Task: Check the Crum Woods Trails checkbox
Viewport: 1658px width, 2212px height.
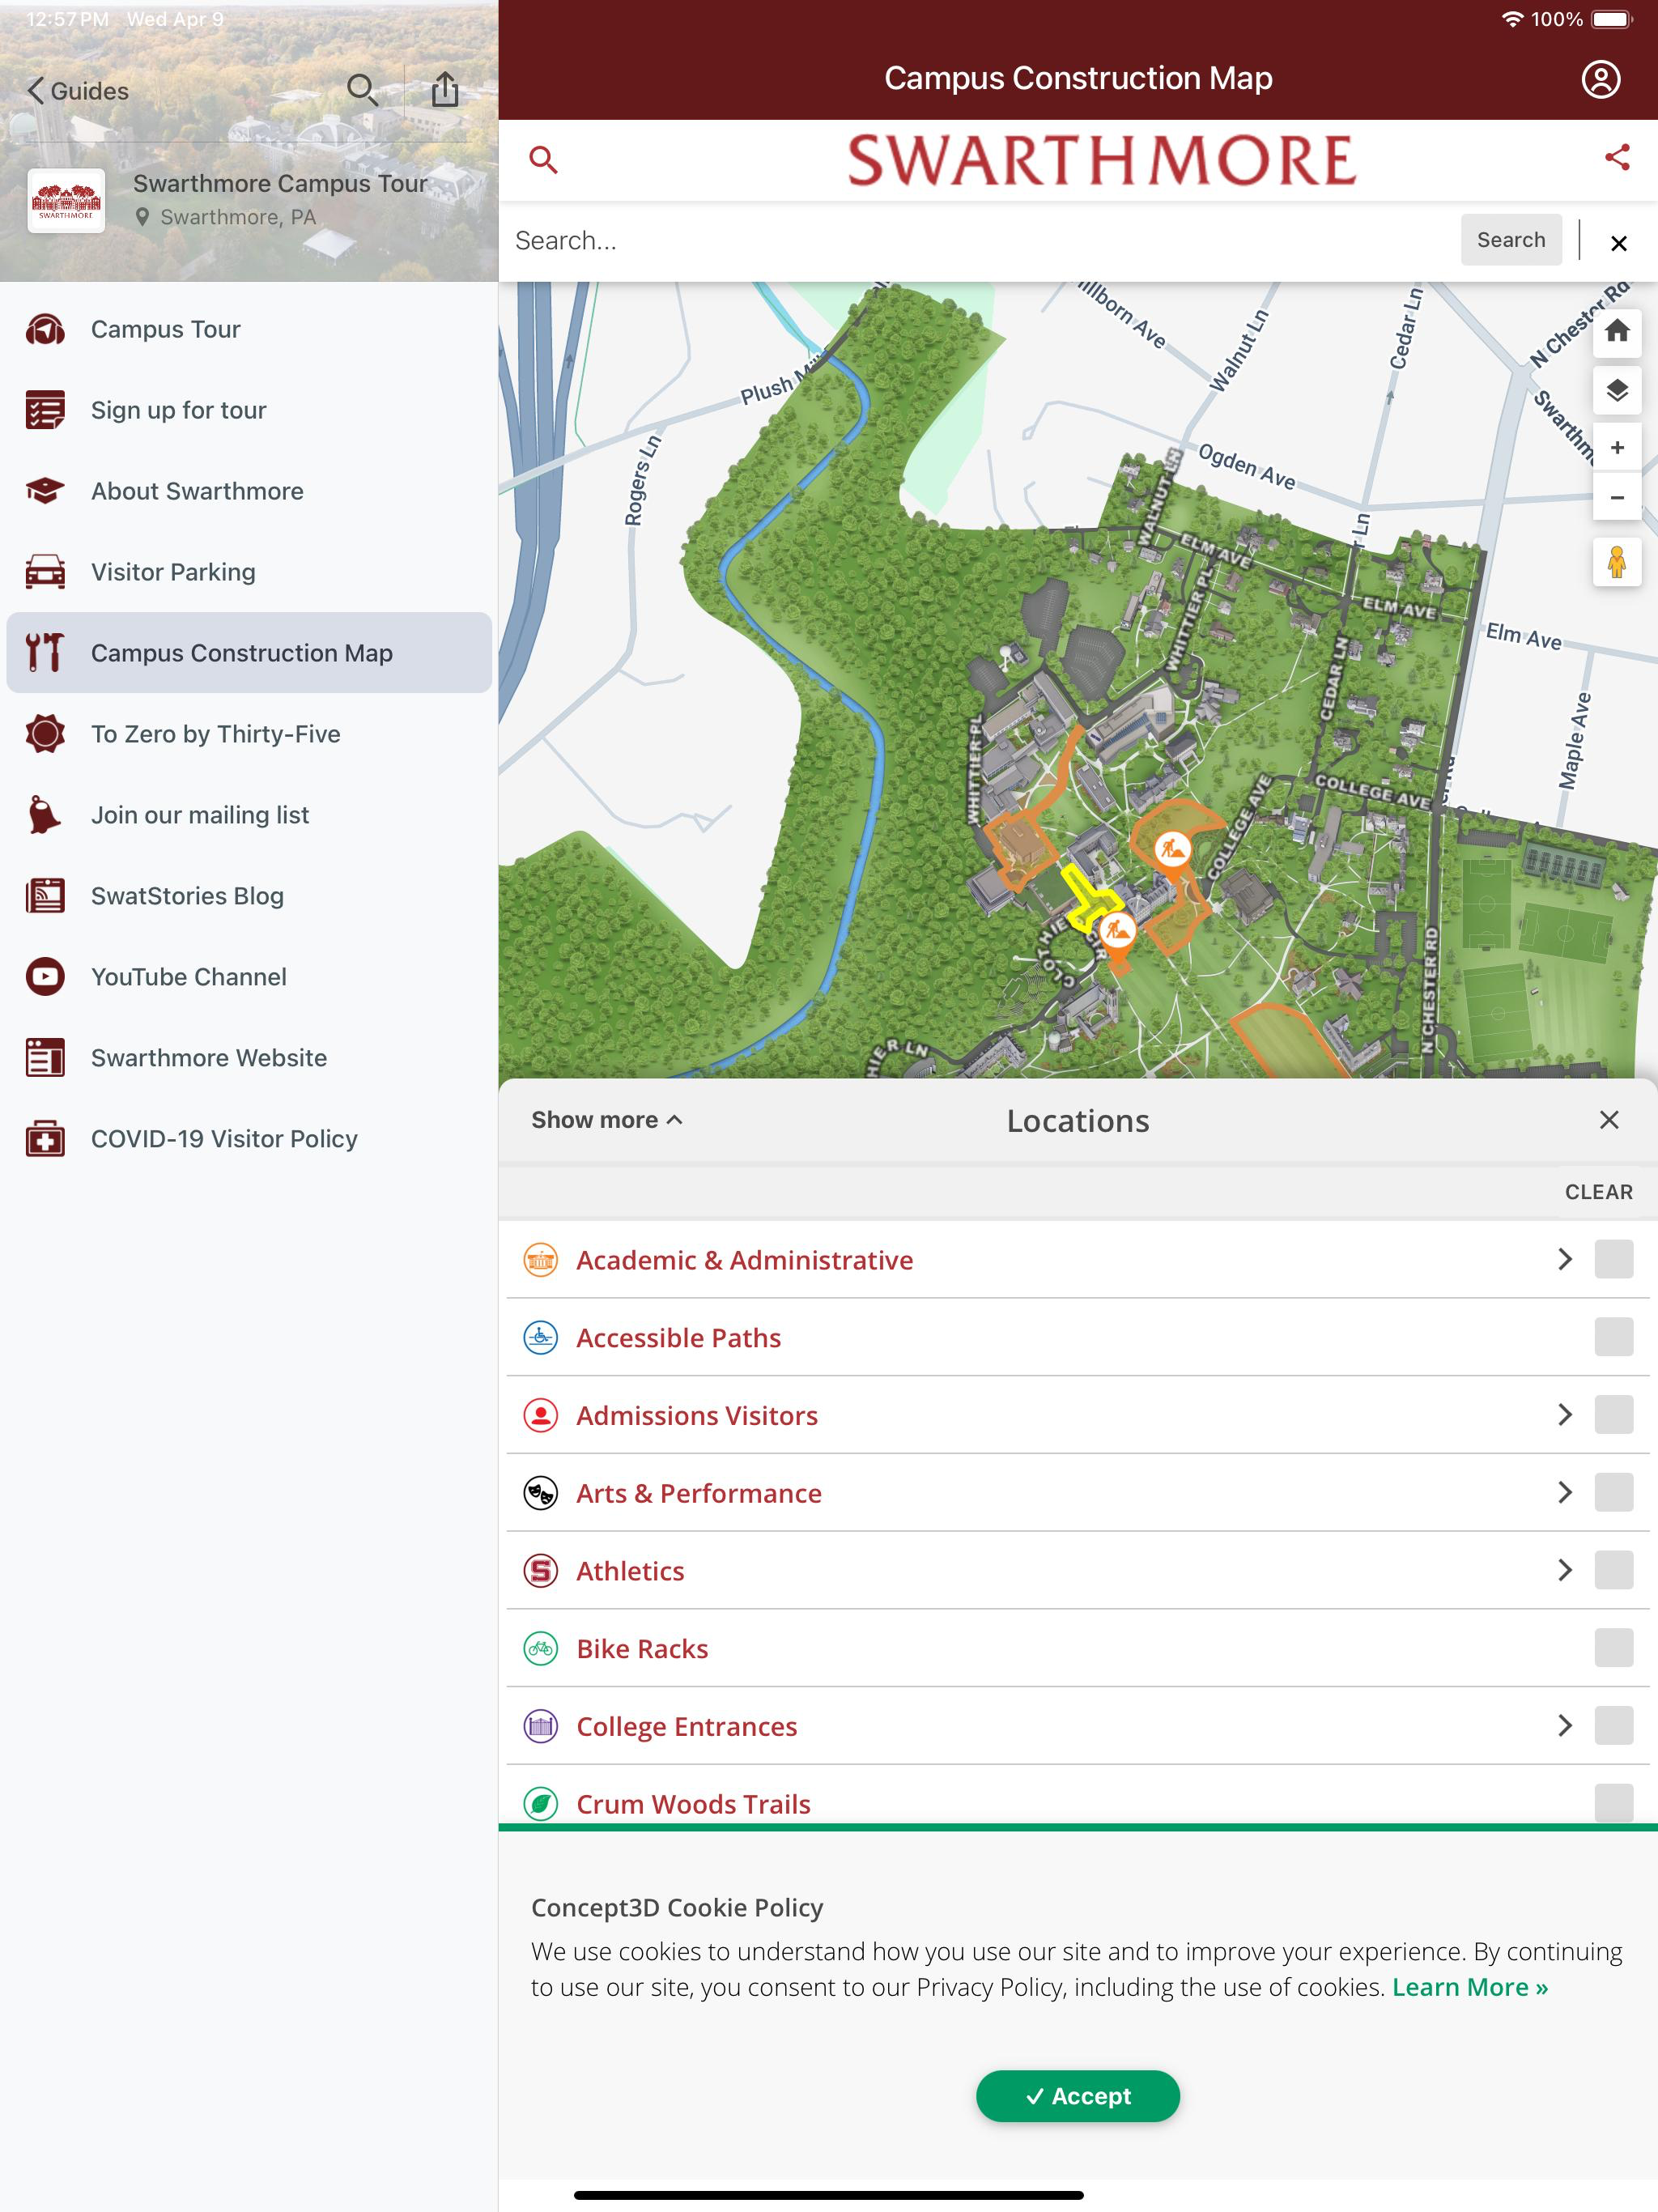Action: point(1613,1803)
